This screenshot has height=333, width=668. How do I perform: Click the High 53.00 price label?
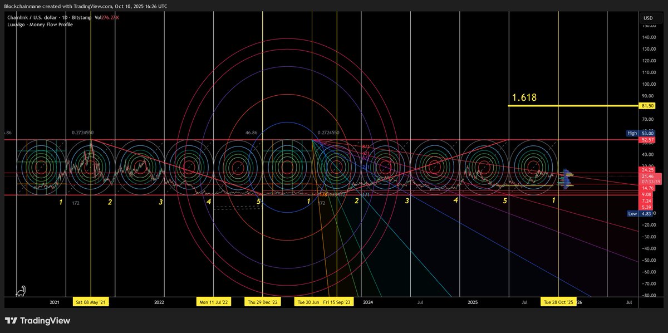[x=640, y=133]
